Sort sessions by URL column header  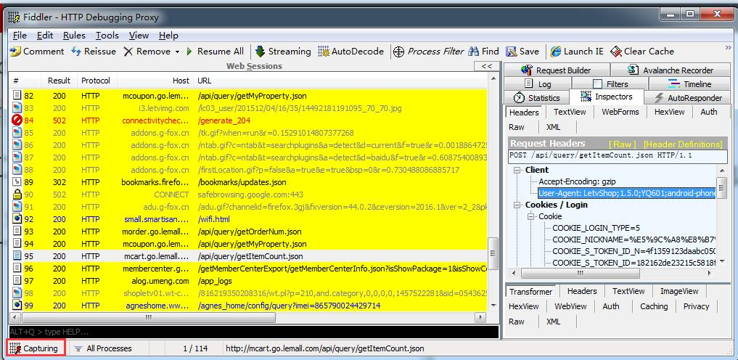pos(341,81)
